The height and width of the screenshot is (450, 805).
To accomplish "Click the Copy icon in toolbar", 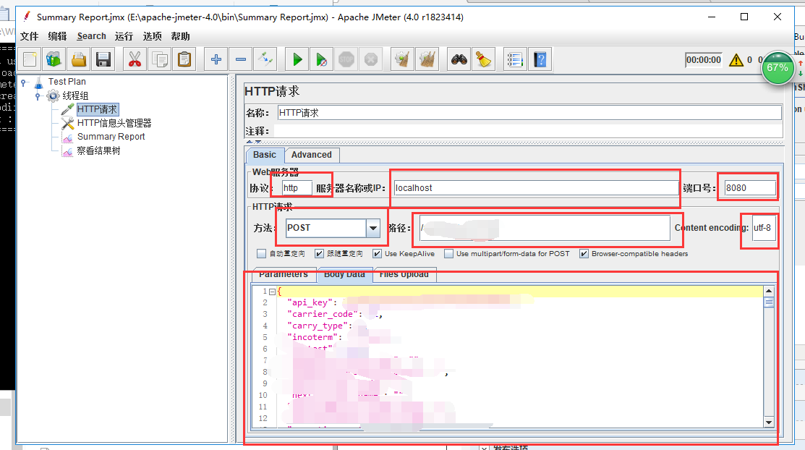I will (160, 59).
